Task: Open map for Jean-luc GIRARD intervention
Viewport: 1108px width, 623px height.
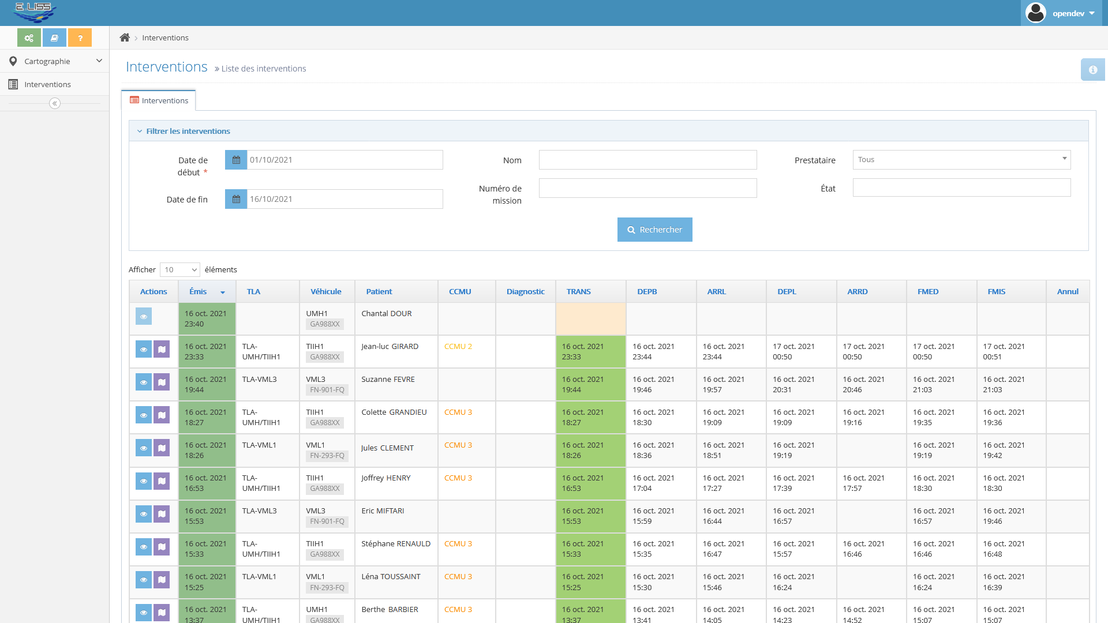Action: coord(162,350)
